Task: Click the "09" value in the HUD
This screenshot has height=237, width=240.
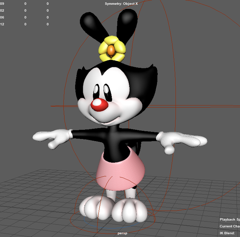Action: click(x=2, y=4)
